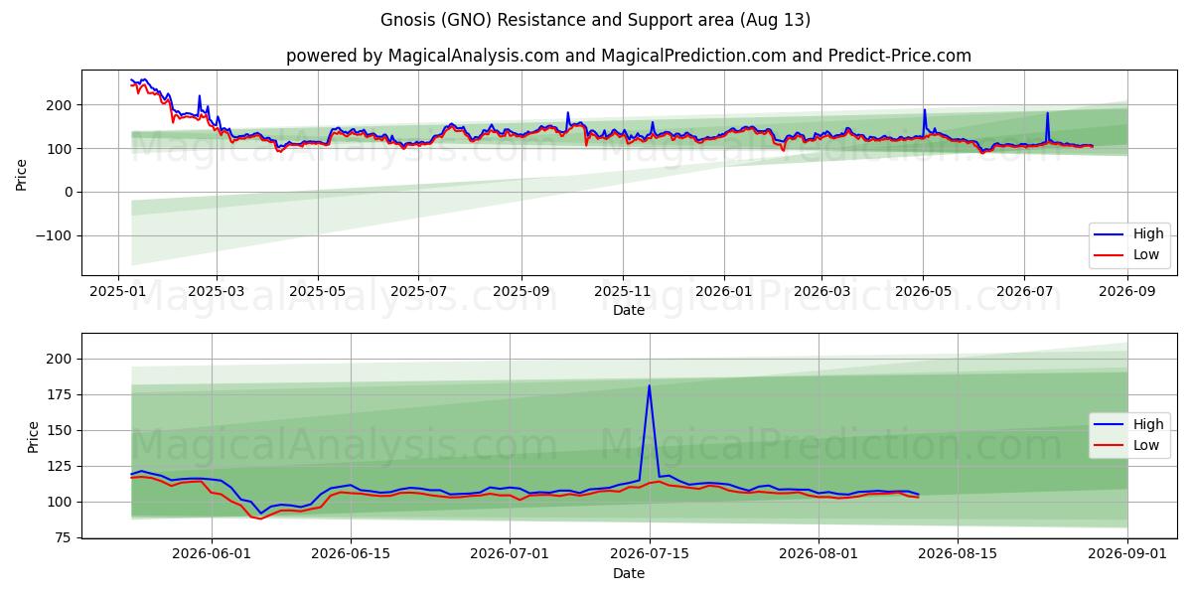The width and height of the screenshot is (1192, 596).
Task: Click the '2026-07' tick label
Action: pos(1024,292)
